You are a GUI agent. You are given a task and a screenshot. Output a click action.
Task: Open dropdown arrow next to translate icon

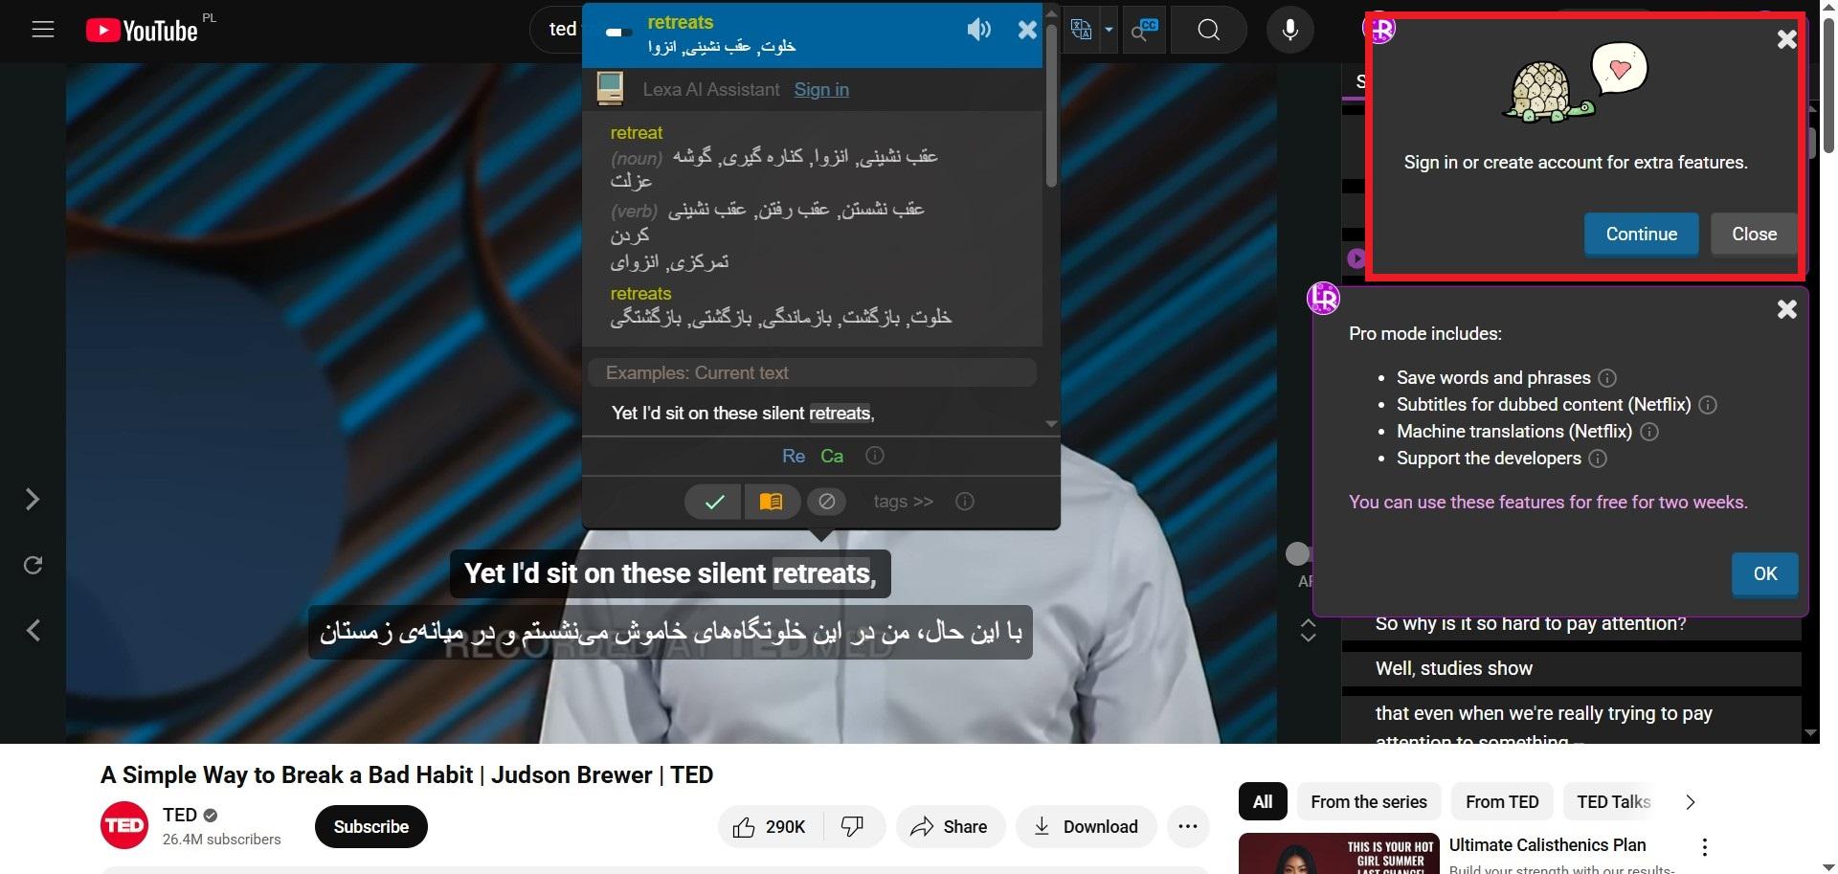pos(1109,30)
